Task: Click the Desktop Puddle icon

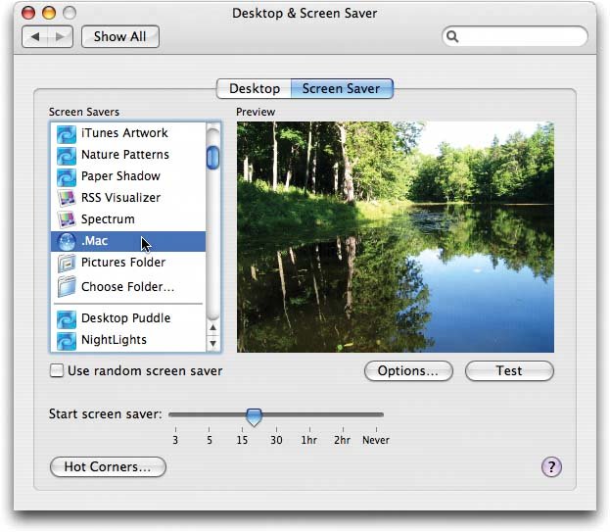Action: [67, 318]
